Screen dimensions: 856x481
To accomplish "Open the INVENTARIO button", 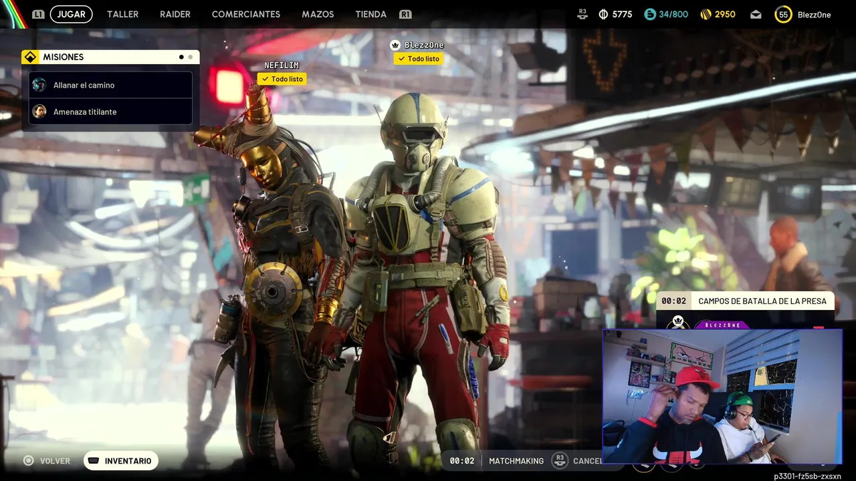I will [x=121, y=461].
